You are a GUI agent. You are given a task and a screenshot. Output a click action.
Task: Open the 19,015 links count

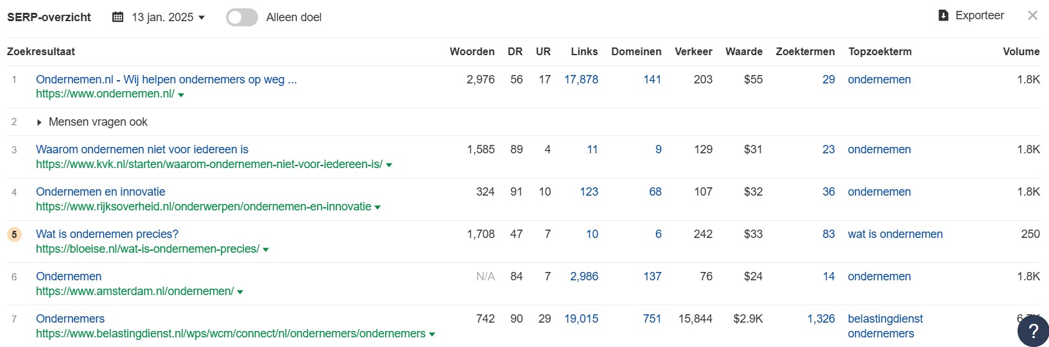581,319
